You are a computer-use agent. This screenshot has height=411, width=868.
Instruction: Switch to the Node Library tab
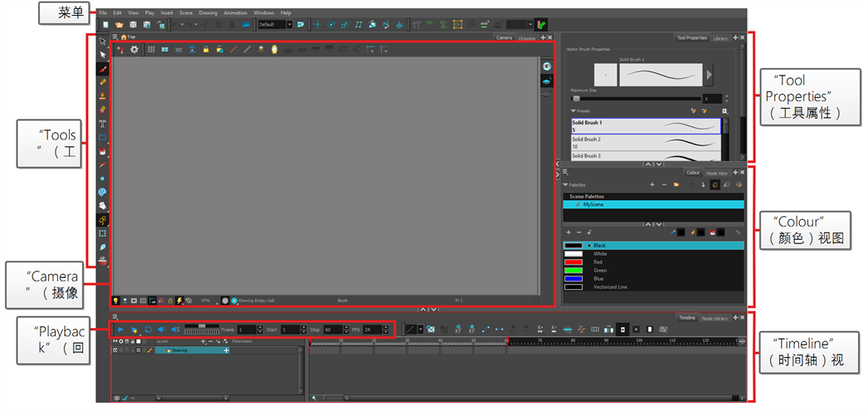714,318
